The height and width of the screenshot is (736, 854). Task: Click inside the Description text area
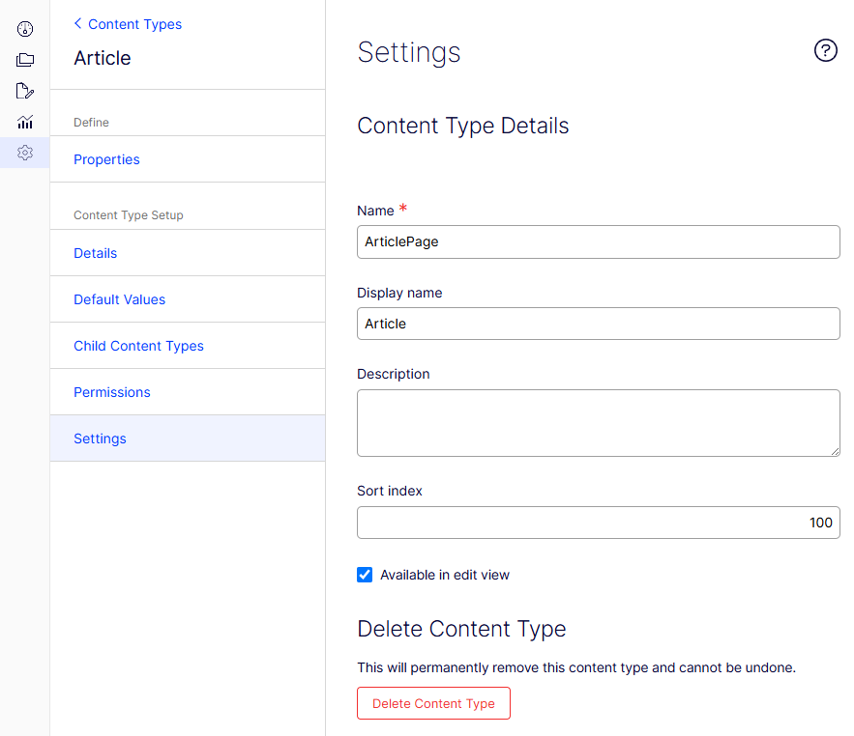point(598,423)
